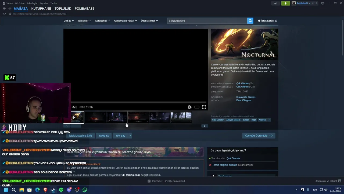This screenshot has height=194, width=344.
Task: Switch to Big Picture mode monitor icon
Action: click(323, 3)
